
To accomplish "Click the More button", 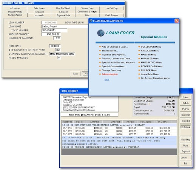I will [x=185, y=145].
